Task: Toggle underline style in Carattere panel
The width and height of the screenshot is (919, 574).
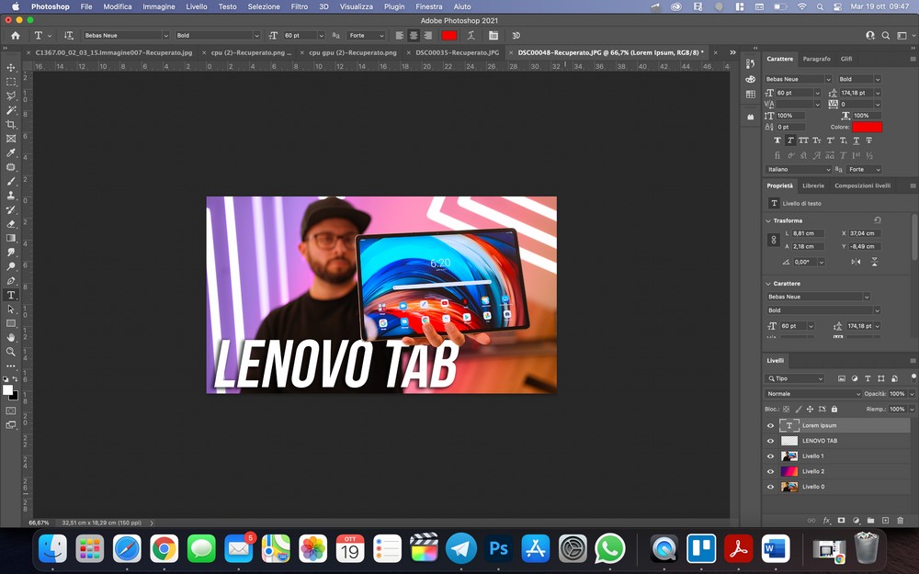Action: point(856,141)
